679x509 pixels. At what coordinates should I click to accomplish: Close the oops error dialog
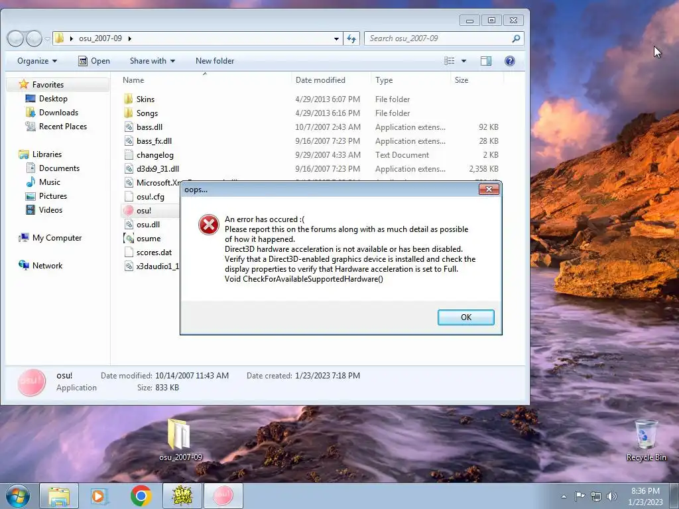pyautogui.click(x=489, y=189)
